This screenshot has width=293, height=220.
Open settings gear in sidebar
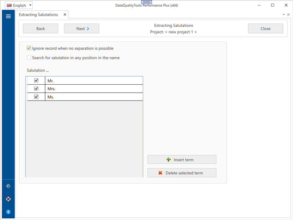tap(8, 186)
